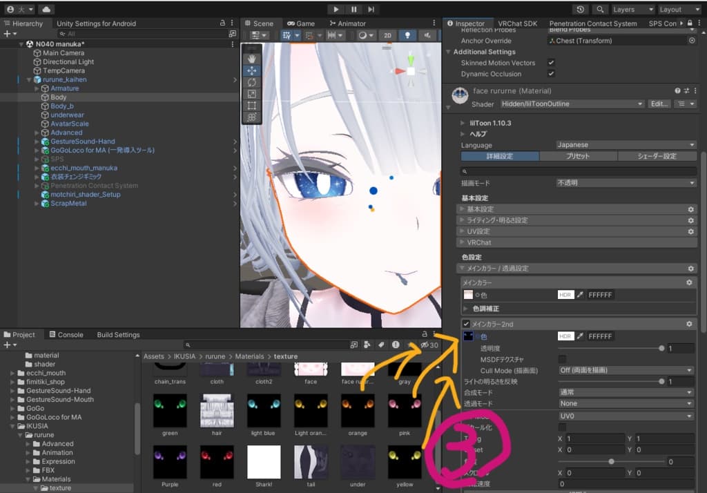Open Penetration Contact System tab
This screenshot has height=493, width=707.
point(593,23)
